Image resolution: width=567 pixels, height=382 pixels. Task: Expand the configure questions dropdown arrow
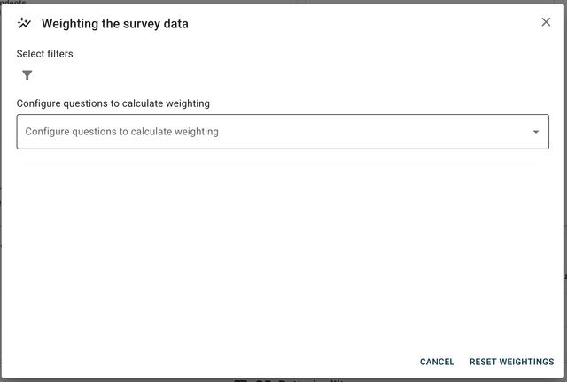pyautogui.click(x=535, y=132)
